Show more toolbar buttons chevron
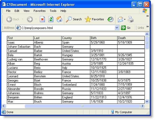The image size is (155, 120). point(148,16)
